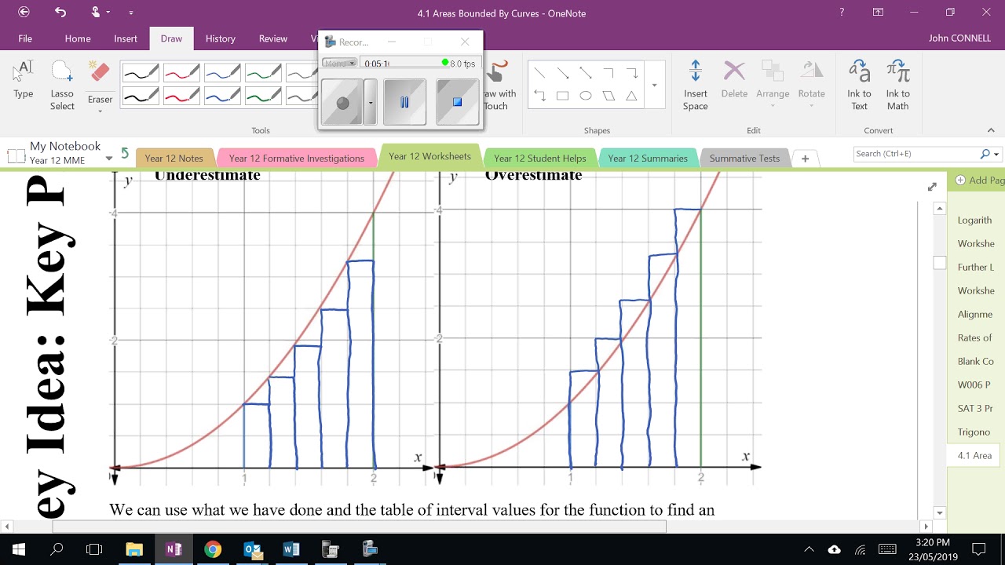The width and height of the screenshot is (1005, 565).
Task: Open the Rates of page
Action: (975, 337)
